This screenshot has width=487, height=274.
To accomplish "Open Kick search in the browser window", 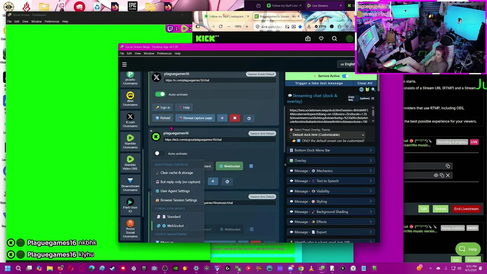I will (x=334, y=38).
